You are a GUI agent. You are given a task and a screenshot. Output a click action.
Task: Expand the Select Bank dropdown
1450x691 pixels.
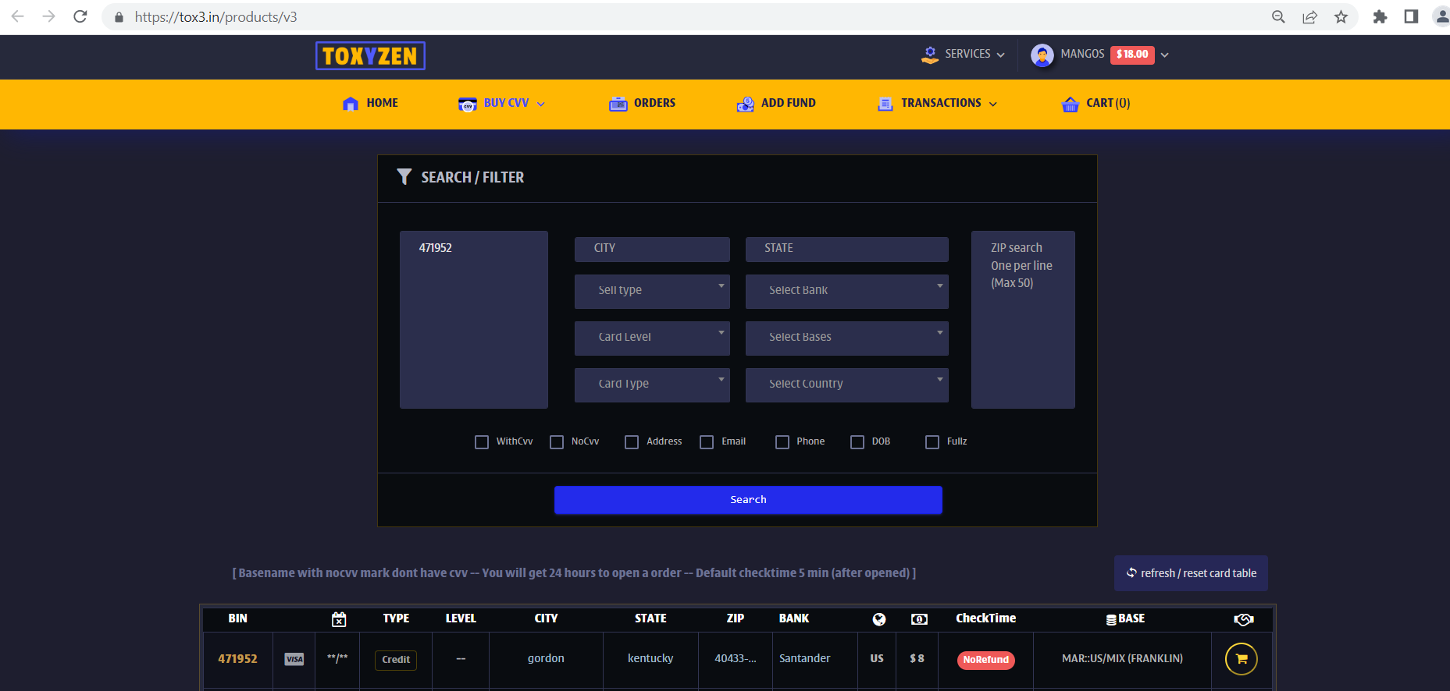(847, 291)
